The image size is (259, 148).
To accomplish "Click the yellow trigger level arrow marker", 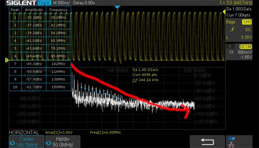I will (x=223, y=12).
